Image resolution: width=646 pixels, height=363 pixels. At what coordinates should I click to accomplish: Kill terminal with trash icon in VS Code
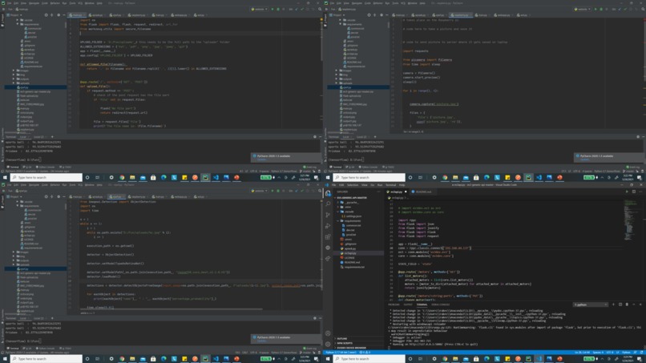click(x=627, y=305)
